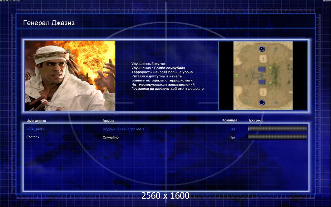331x207 pixels.
Task: Select the upper blue building on minimap
Action: [x=262, y=69]
